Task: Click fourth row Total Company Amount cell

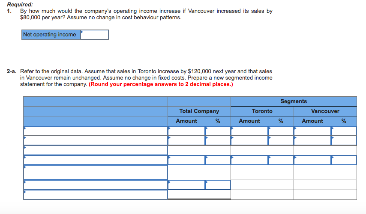Action: tap(186, 160)
